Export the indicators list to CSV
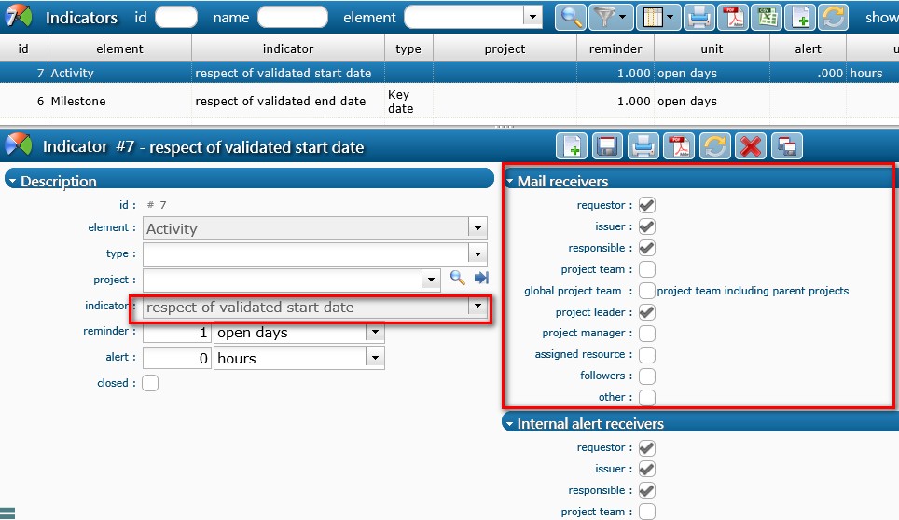The image size is (899, 520). [767, 17]
